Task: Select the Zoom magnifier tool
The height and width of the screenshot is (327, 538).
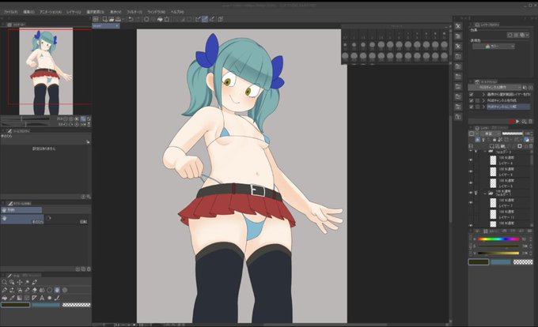Action: [x=4, y=282]
